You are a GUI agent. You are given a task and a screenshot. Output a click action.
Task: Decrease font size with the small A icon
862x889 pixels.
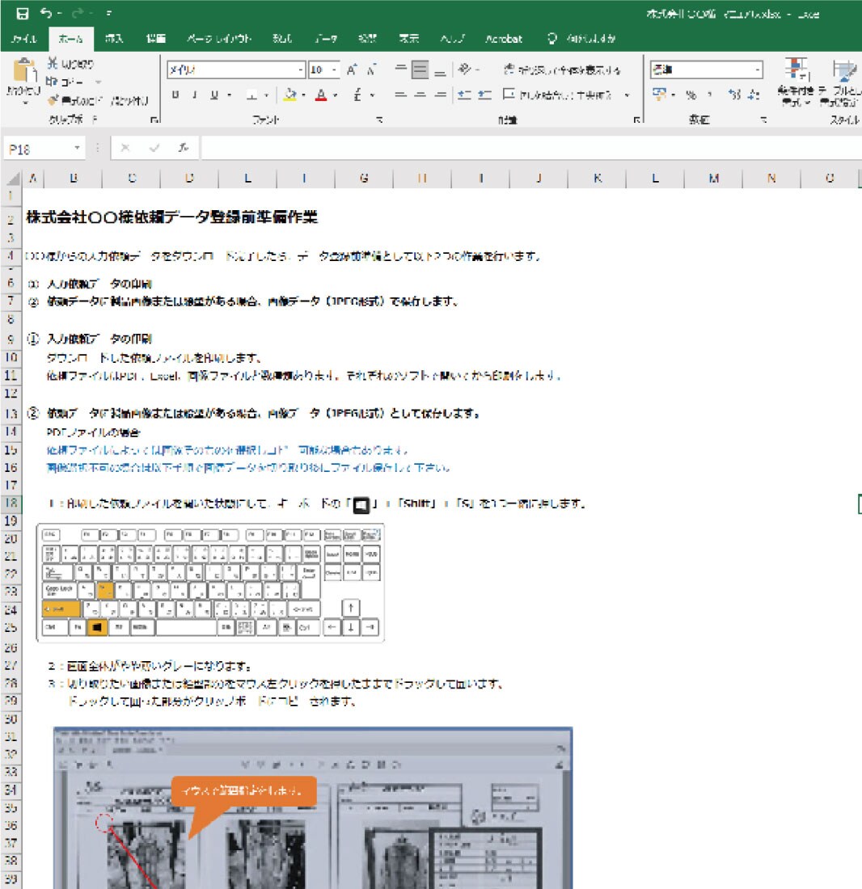pyautogui.click(x=371, y=70)
